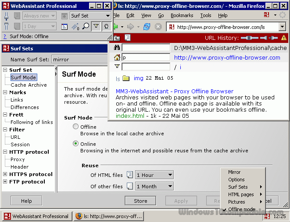This screenshot has height=222, width=290.
Task: Click the Store button
Action: [140, 201]
